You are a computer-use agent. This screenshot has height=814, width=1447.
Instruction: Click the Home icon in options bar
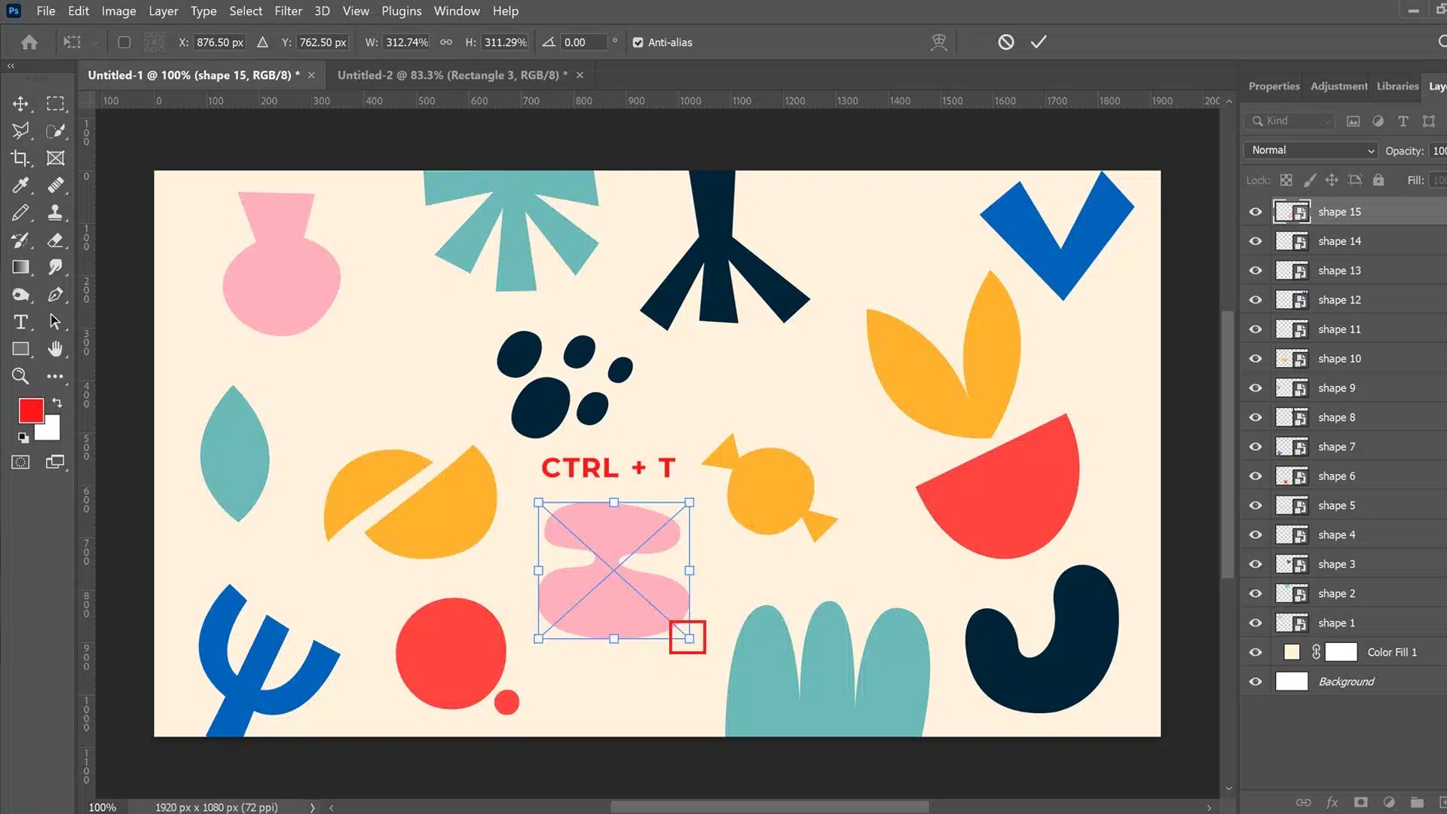click(x=29, y=42)
